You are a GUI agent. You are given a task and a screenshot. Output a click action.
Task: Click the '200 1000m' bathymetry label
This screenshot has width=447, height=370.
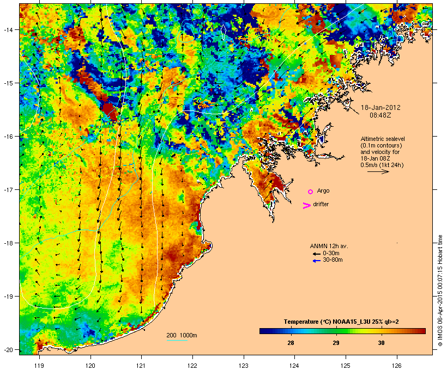182,335
